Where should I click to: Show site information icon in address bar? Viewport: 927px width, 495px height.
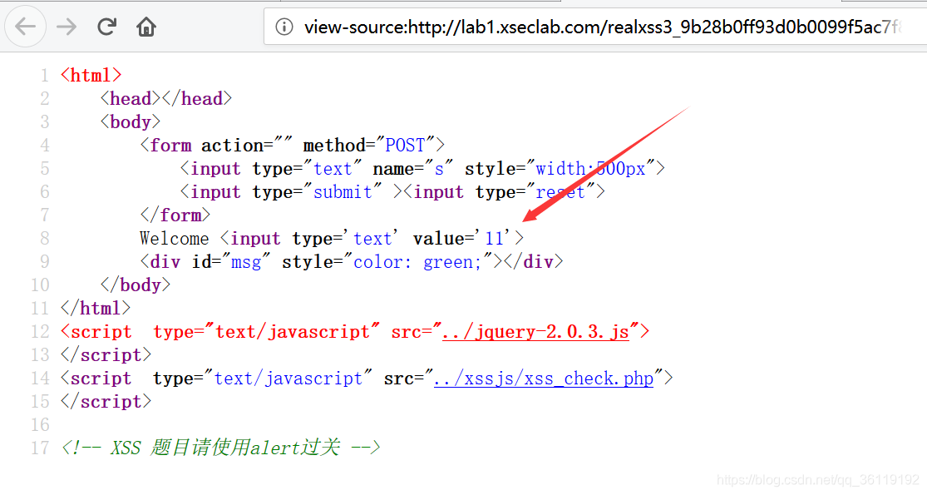click(284, 27)
